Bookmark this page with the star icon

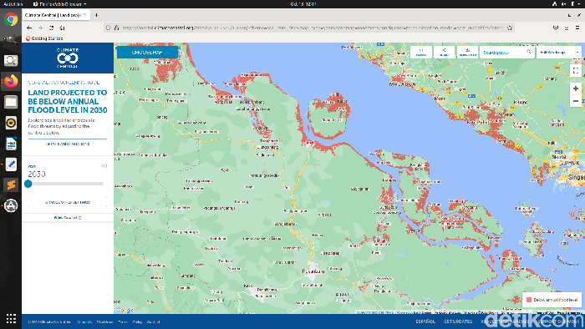tap(510, 28)
